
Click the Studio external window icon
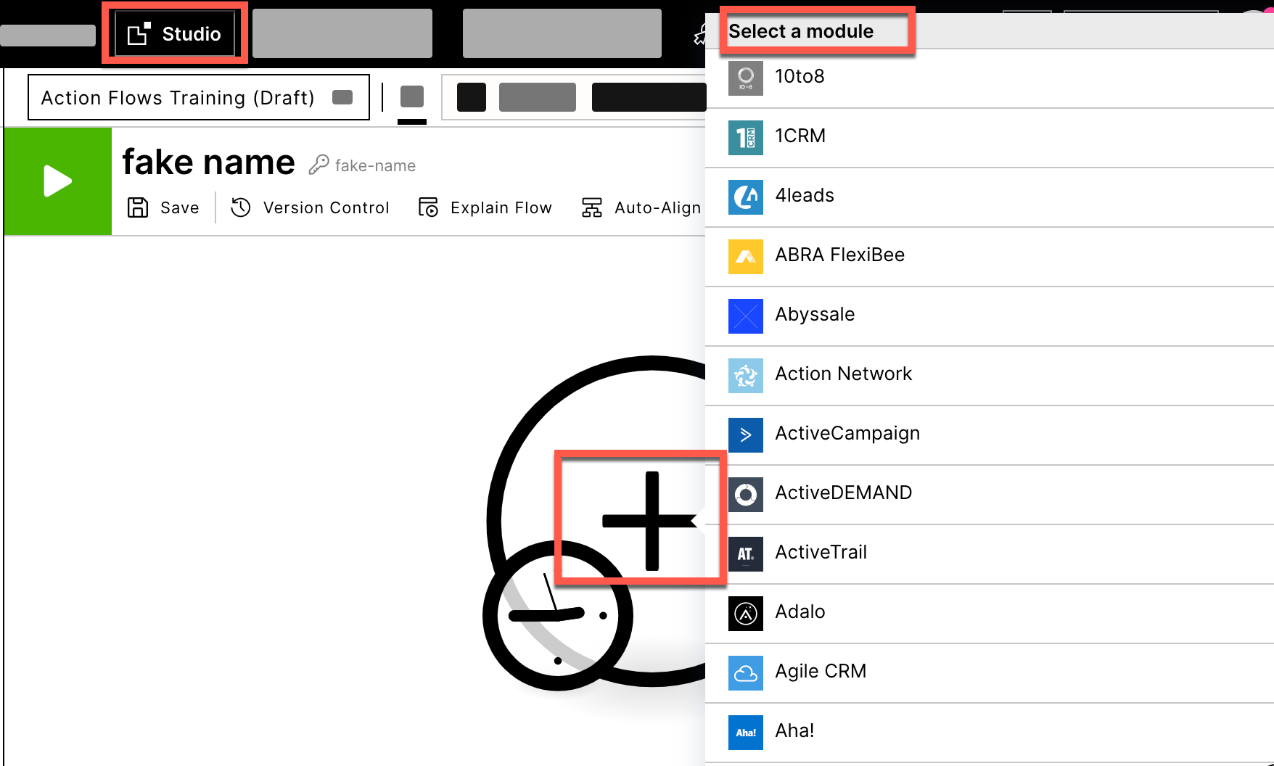pos(139,34)
